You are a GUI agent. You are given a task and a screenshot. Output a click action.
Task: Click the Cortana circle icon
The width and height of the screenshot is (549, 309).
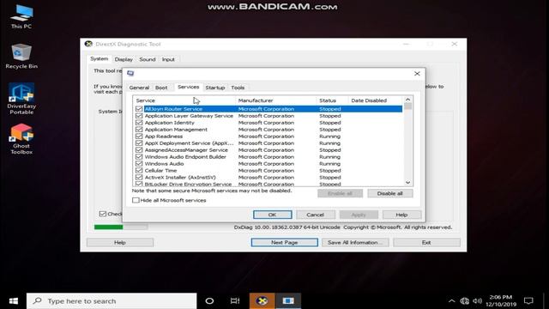209,301
